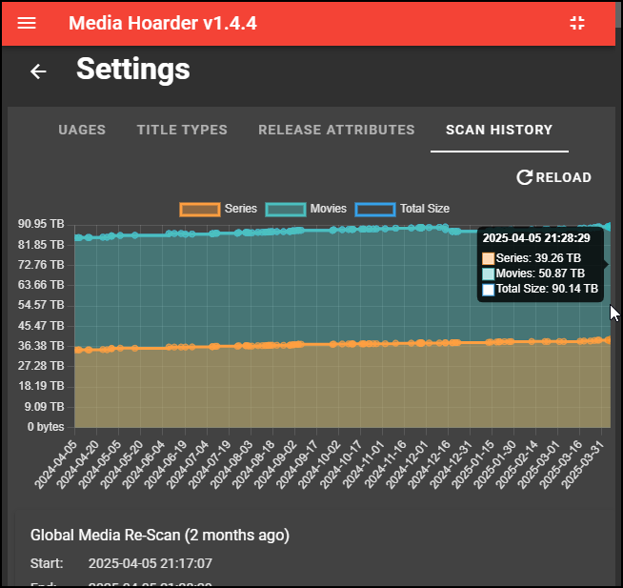Click the Series legend label
Image resolution: width=623 pixels, height=588 pixels.
(241, 209)
